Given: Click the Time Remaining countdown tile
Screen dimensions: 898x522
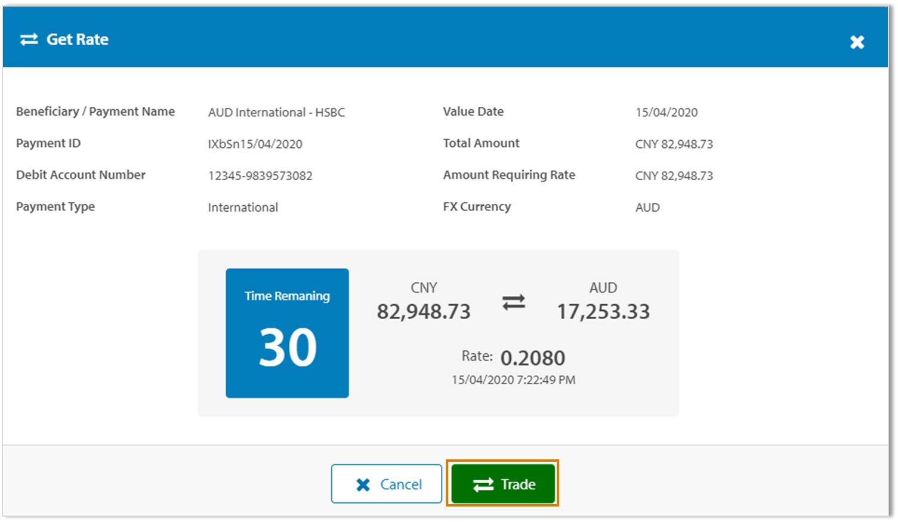Looking at the screenshot, I should (287, 332).
